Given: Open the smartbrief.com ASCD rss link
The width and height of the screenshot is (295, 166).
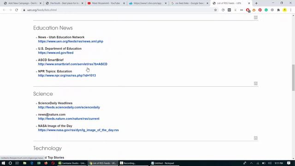Looking at the screenshot, I should (x=73, y=64).
